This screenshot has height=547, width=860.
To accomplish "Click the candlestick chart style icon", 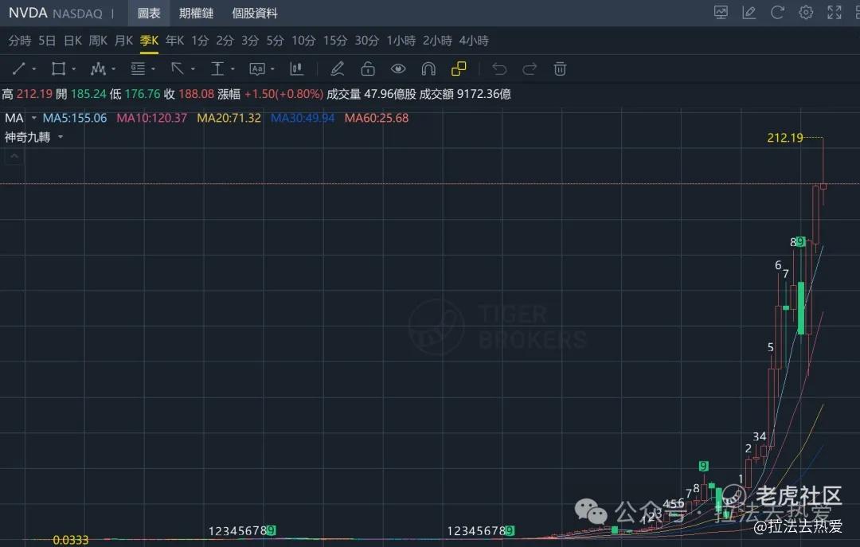I will [x=297, y=68].
